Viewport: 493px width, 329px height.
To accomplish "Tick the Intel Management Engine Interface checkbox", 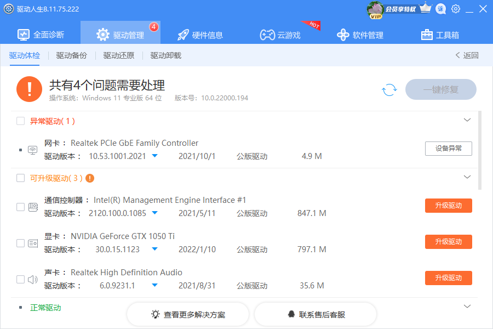I will click(20, 207).
